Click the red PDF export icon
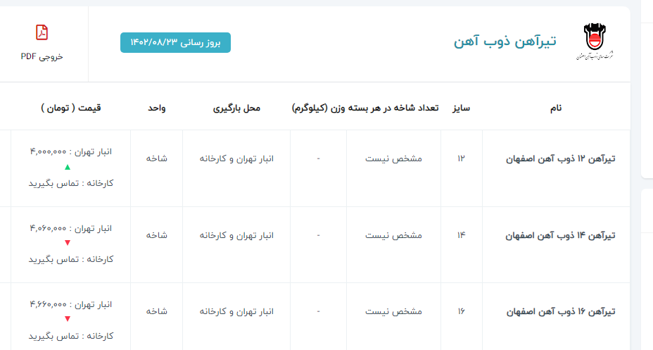 tap(42, 32)
